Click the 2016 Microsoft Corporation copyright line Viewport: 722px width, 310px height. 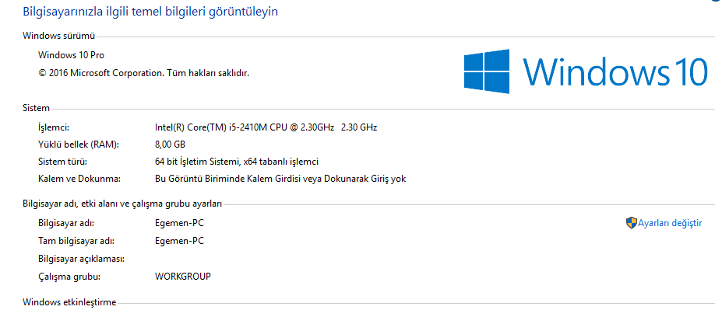(143, 72)
